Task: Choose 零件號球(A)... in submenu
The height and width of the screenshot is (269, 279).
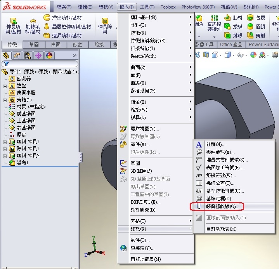Action: coord(220,152)
